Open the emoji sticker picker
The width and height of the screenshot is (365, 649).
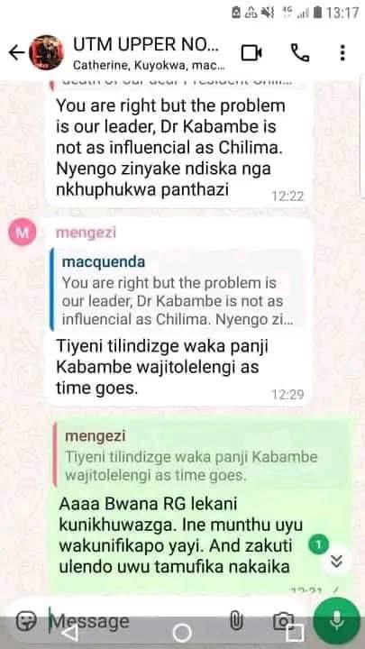(26, 621)
